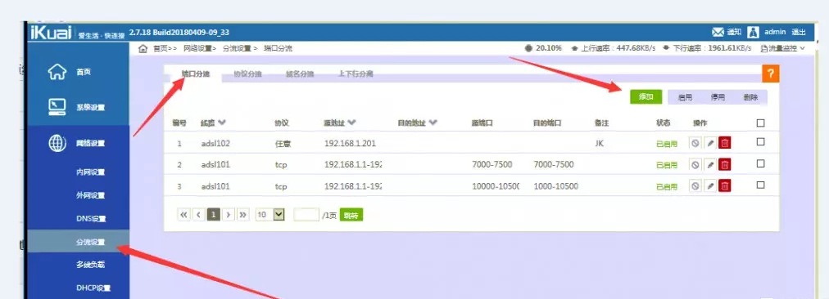Image resolution: width=829 pixels, height=299 pixels.
Task: Click the page number input field
Action: (306, 215)
